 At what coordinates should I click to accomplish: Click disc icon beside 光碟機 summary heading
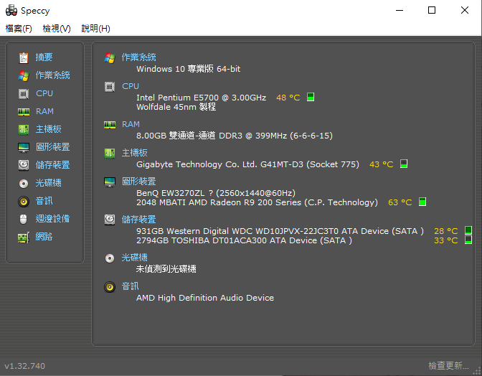point(110,258)
